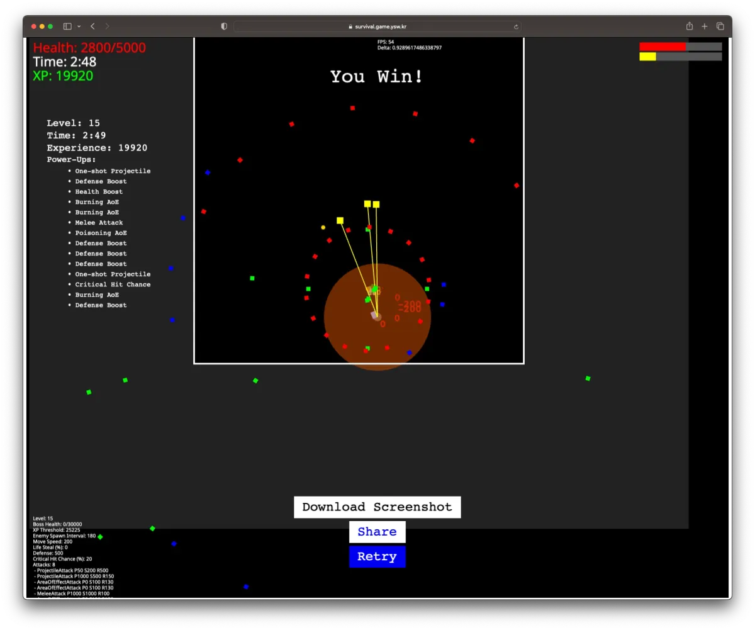Click the "Health Boost" power-up entry

click(99, 192)
